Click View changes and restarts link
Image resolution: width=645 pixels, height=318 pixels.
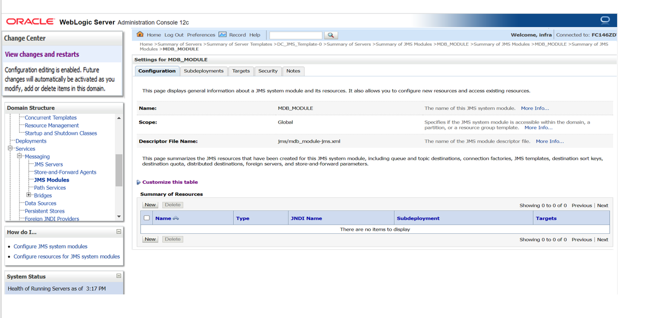tap(42, 54)
